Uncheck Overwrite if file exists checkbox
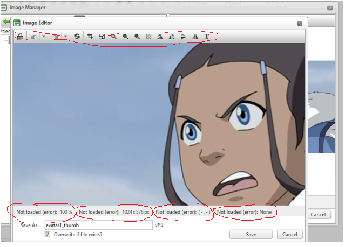The height and width of the screenshot is (247, 345). tap(48, 234)
